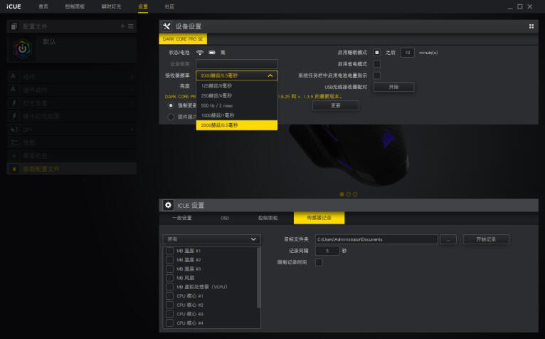Screen dimensions: 545x339
Task: Click the wireless signal status icon
Action: click(x=200, y=53)
